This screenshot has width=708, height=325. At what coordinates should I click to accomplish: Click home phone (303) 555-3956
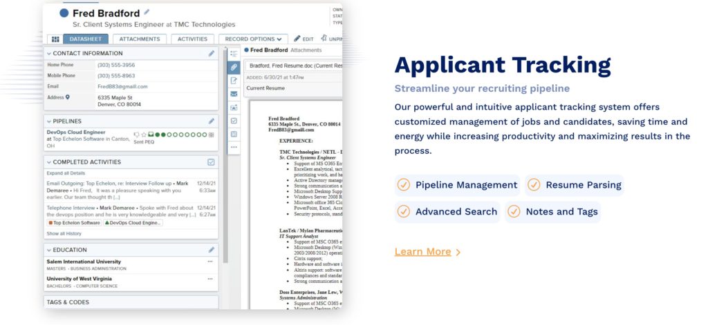pos(116,65)
